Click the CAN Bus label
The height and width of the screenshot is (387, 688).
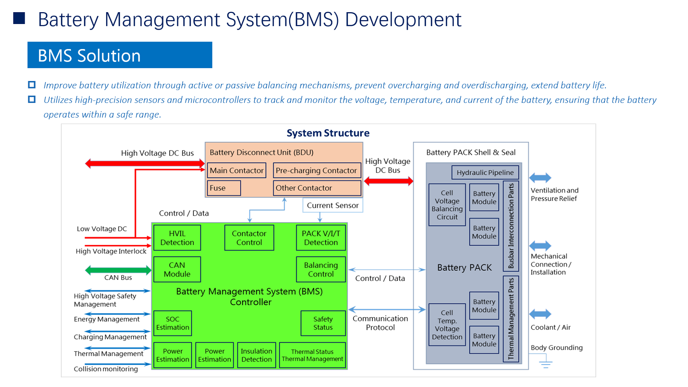pyautogui.click(x=118, y=278)
